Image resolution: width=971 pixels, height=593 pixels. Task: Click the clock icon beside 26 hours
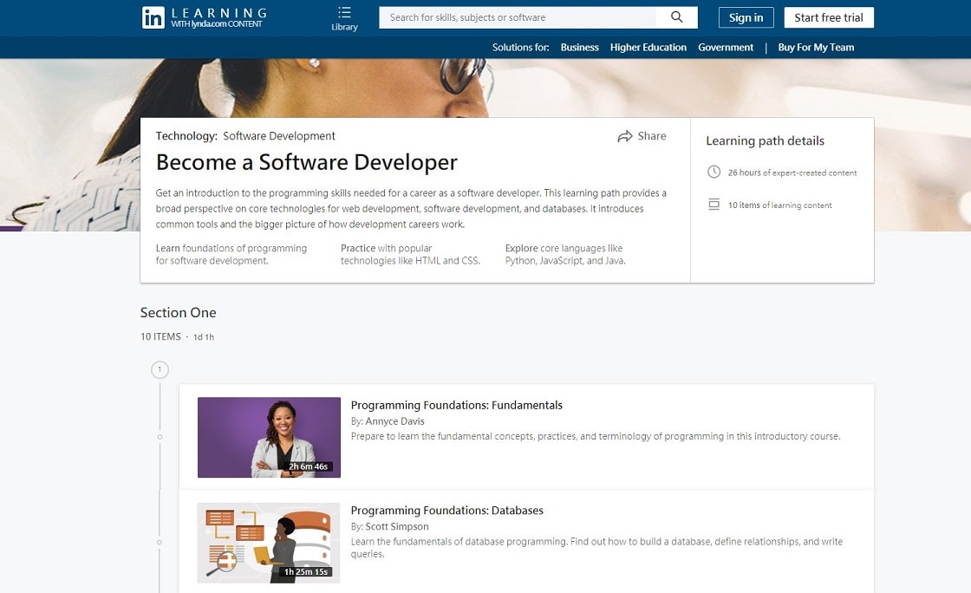pyautogui.click(x=714, y=172)
